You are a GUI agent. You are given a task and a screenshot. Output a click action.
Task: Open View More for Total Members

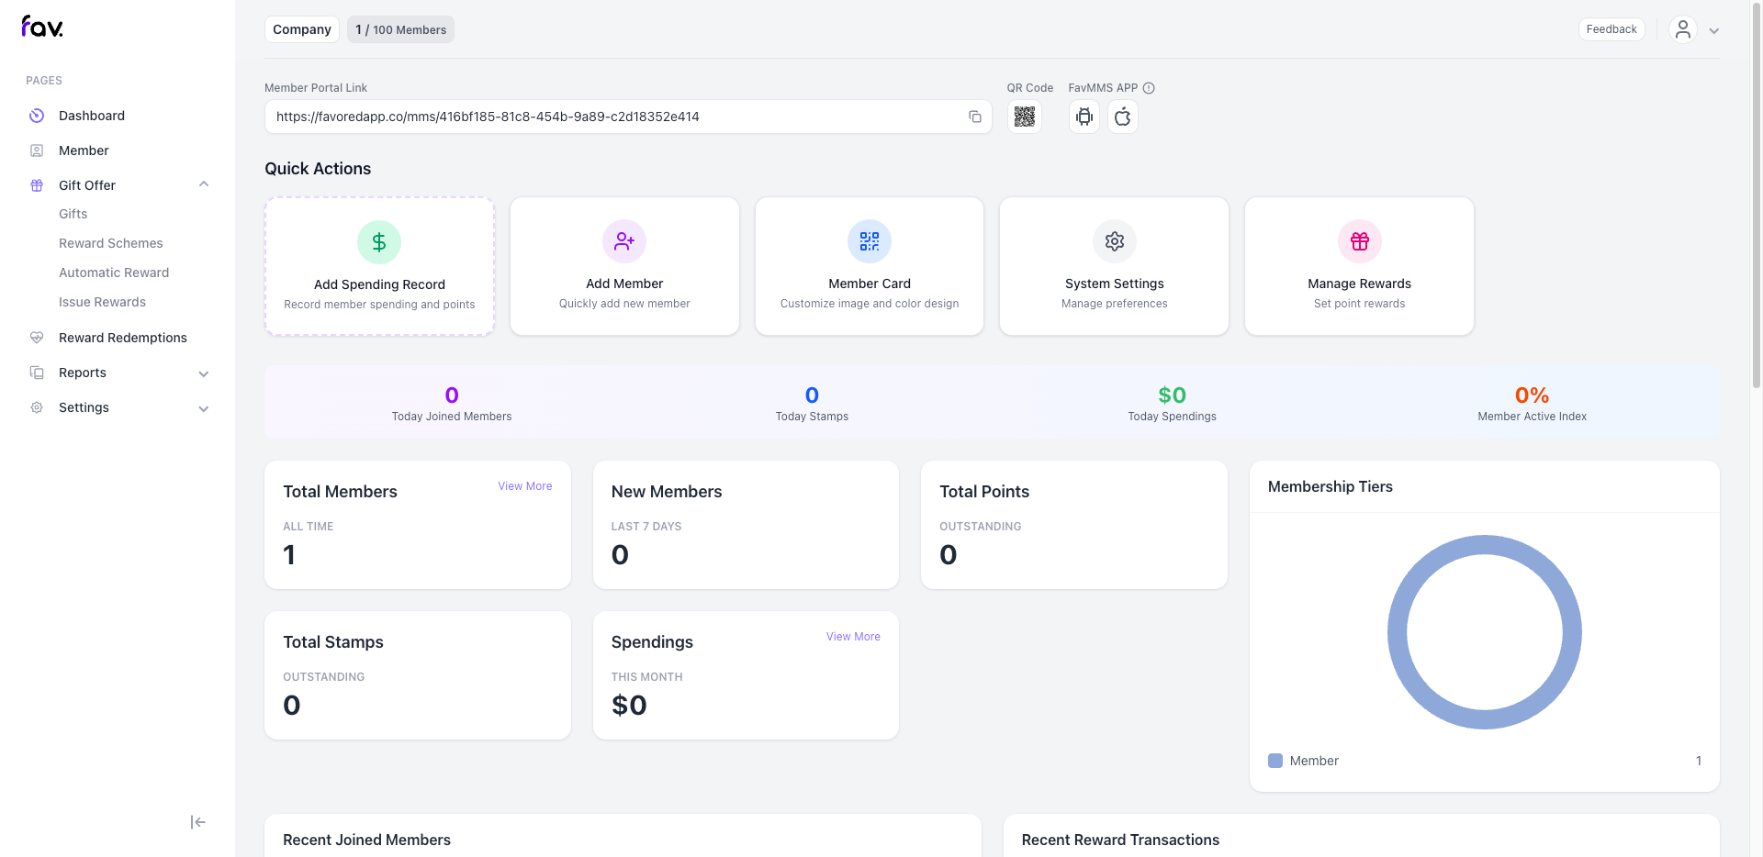pos(524,486)
